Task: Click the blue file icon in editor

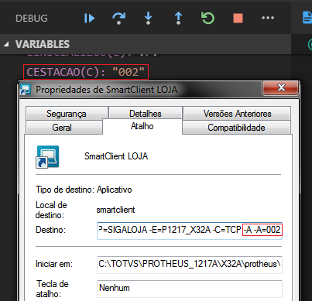Action: [x=307, y=18]
